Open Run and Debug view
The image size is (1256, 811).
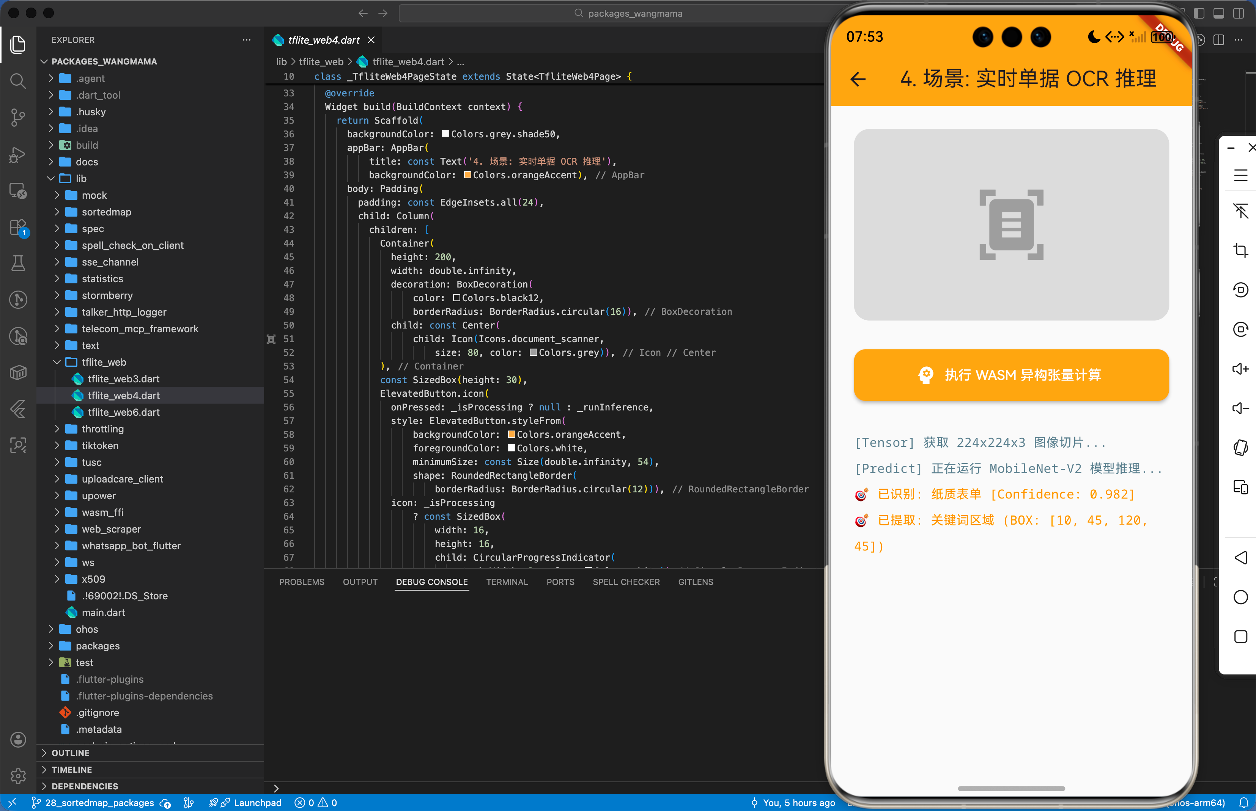18,154
